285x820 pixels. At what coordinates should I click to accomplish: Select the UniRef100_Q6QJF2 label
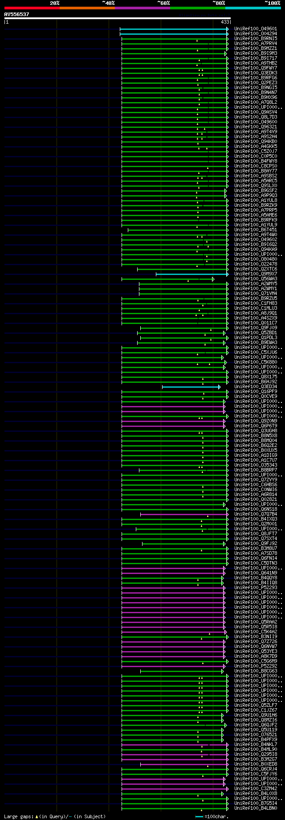(256, 725)
